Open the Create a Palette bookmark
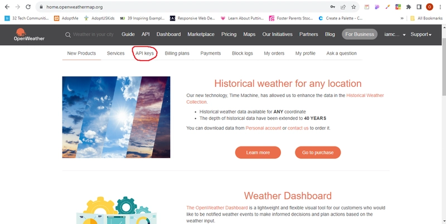This screenshot has height=224, width=446. (340, 18)
